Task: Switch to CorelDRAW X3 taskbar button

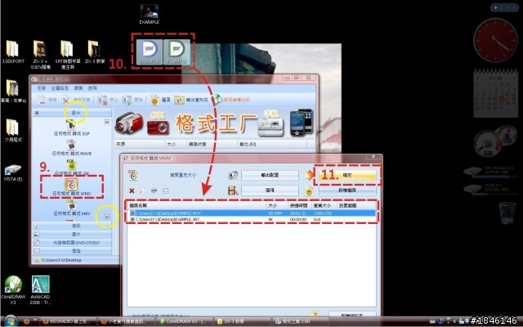Action: 184,321
